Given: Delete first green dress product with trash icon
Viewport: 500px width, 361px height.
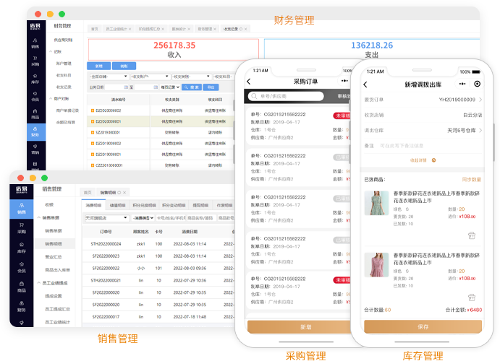Looking at the screenshot, I should tap(472, 235).
